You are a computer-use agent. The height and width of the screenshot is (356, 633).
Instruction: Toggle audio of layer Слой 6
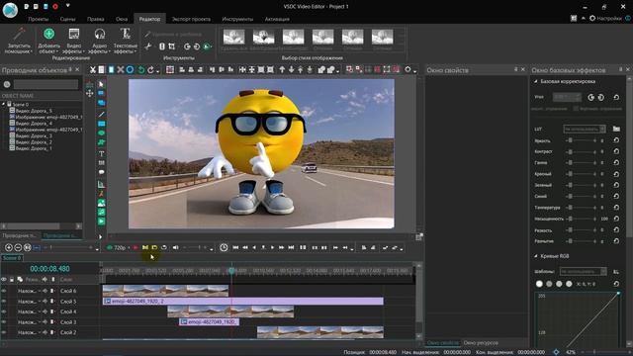pos(45,291)
